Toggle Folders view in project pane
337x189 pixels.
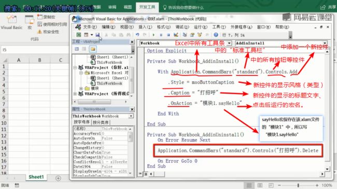point(93,49)
